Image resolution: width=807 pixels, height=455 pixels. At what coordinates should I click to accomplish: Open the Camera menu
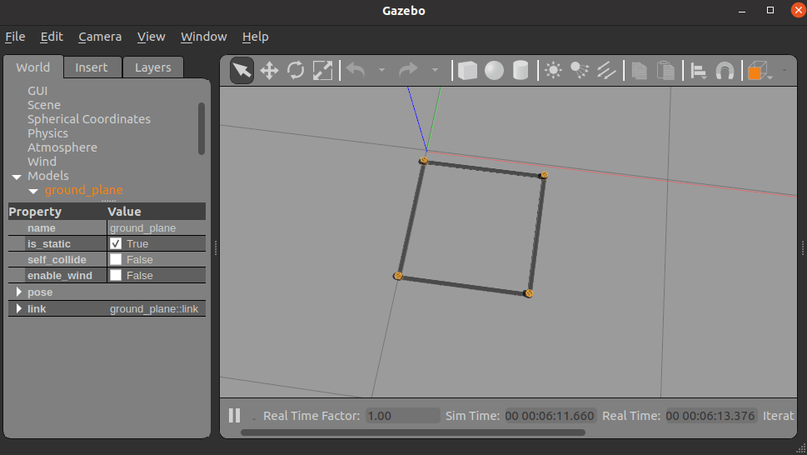point(100,37)
